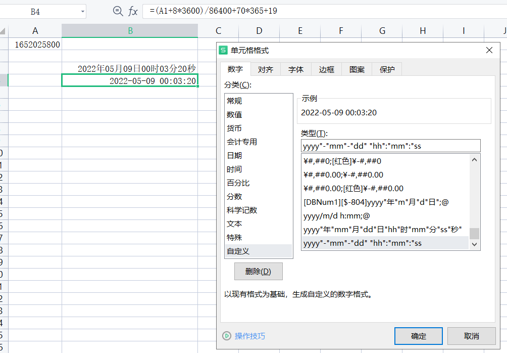Select the 文本 category in list

point(234,224)
